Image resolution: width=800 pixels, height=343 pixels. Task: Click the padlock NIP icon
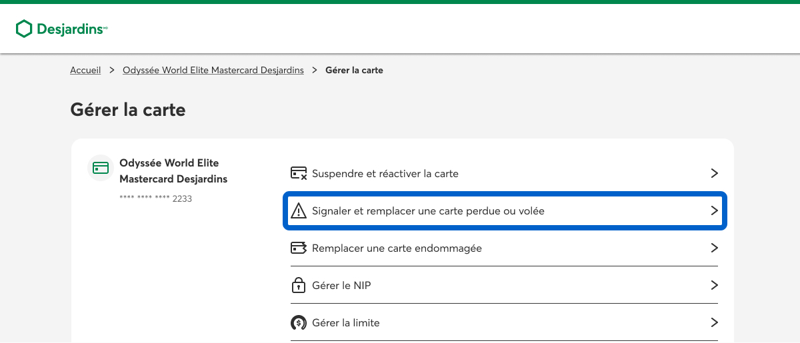pos(299,286)
